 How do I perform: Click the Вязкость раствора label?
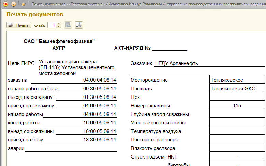click(x=153, y=148)
